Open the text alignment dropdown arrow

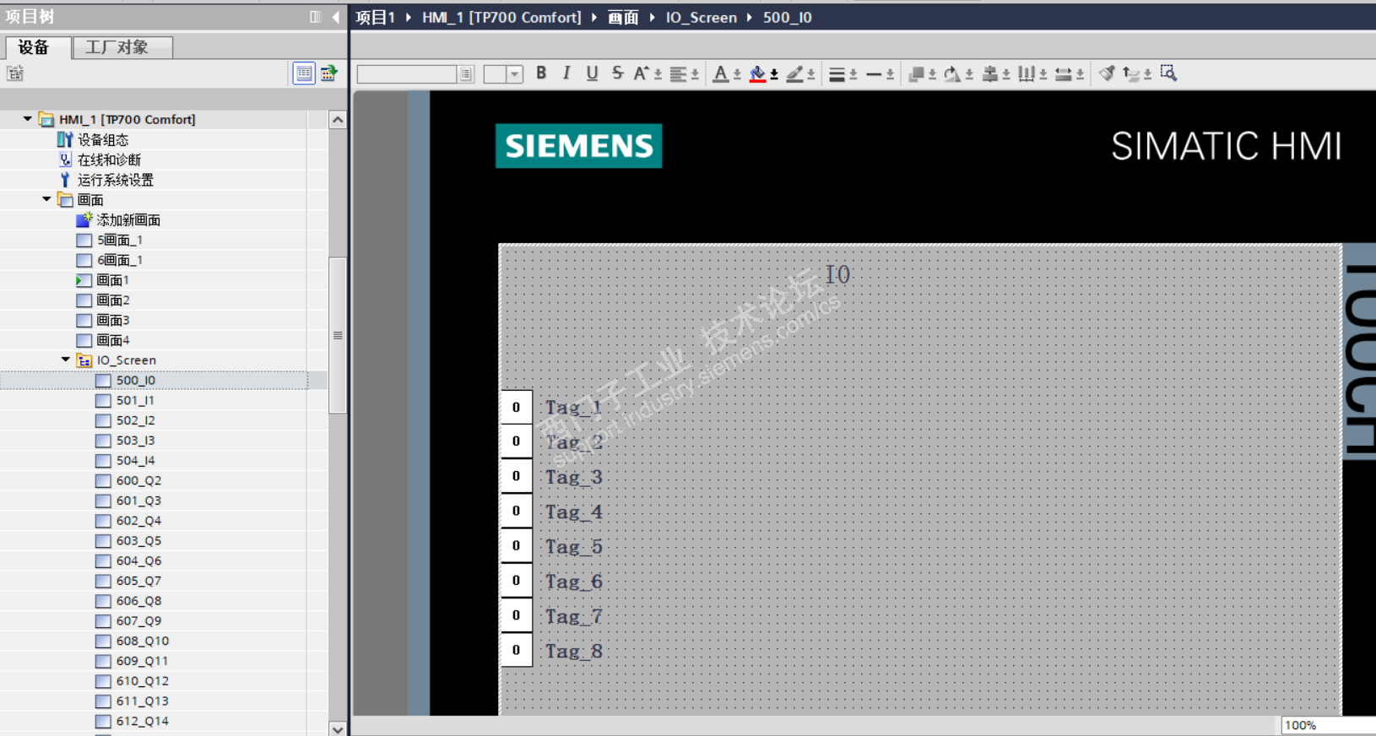(x=695, y=75)
